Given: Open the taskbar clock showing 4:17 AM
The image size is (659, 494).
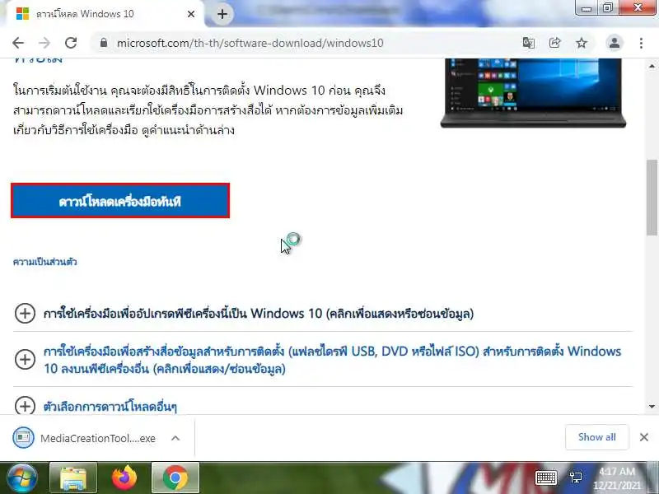Looking at the screenshot, I should click(x=617, y=478).
